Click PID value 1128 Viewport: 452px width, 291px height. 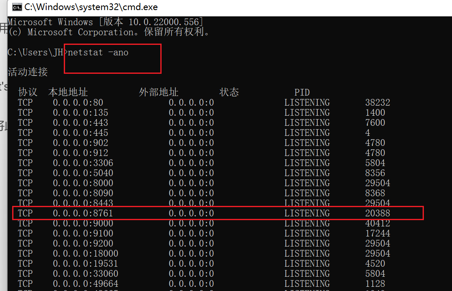[375, 284]
